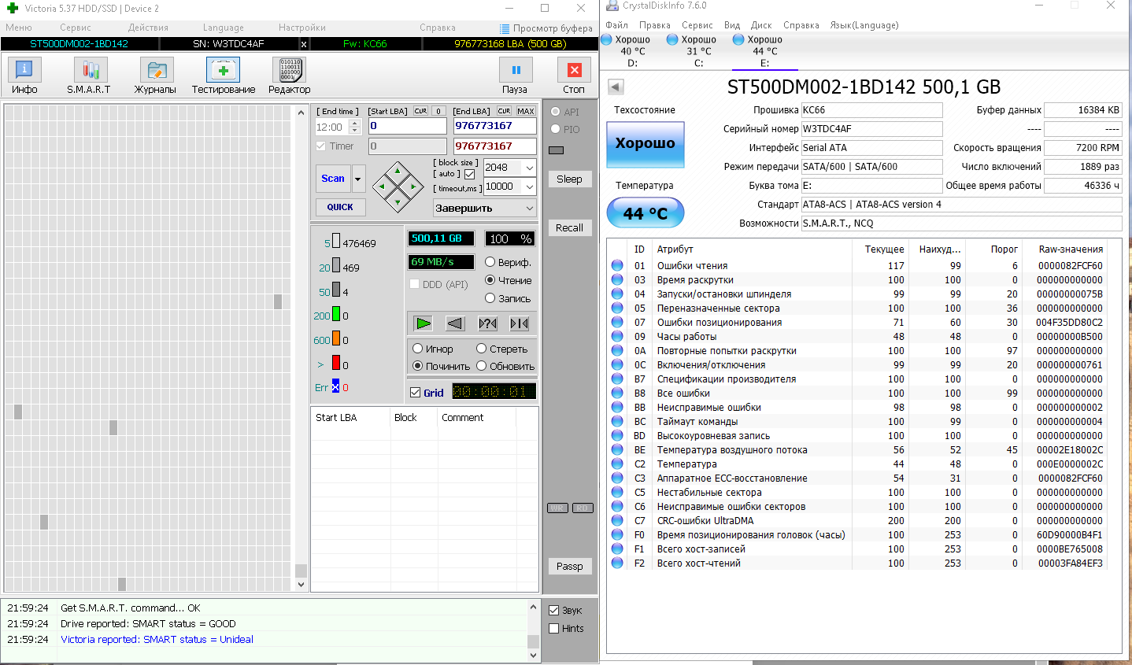Click the End time stepper arrows
This screenshot has width=1132, height=665.
pos(354,127)
